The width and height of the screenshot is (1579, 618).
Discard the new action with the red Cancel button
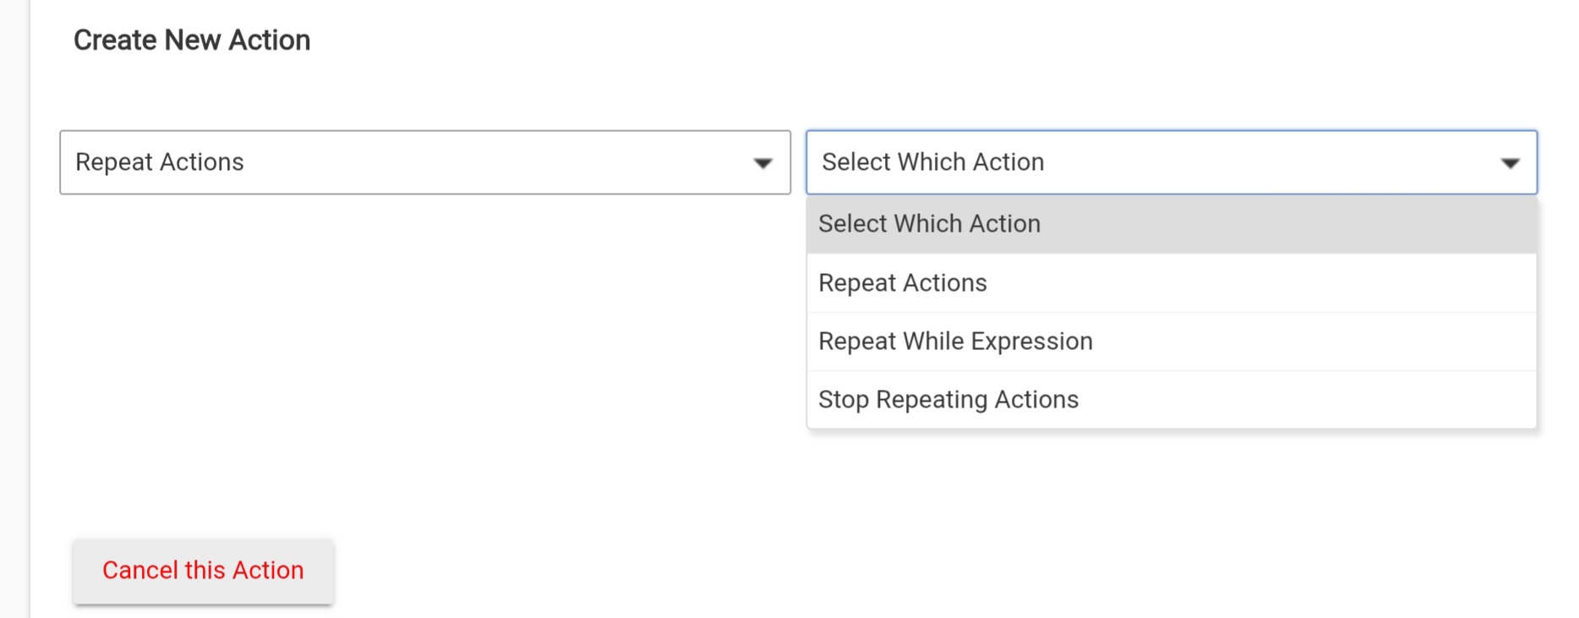coord(203,571)
